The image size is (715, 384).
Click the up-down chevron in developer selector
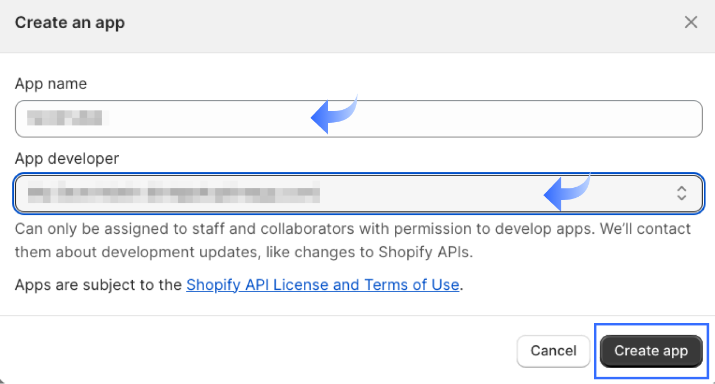tap(681, 194)
